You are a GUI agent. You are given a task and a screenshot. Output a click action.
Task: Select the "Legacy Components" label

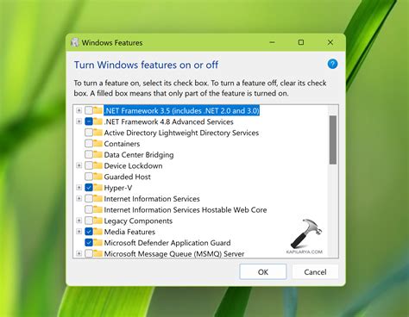click(138, 221)
